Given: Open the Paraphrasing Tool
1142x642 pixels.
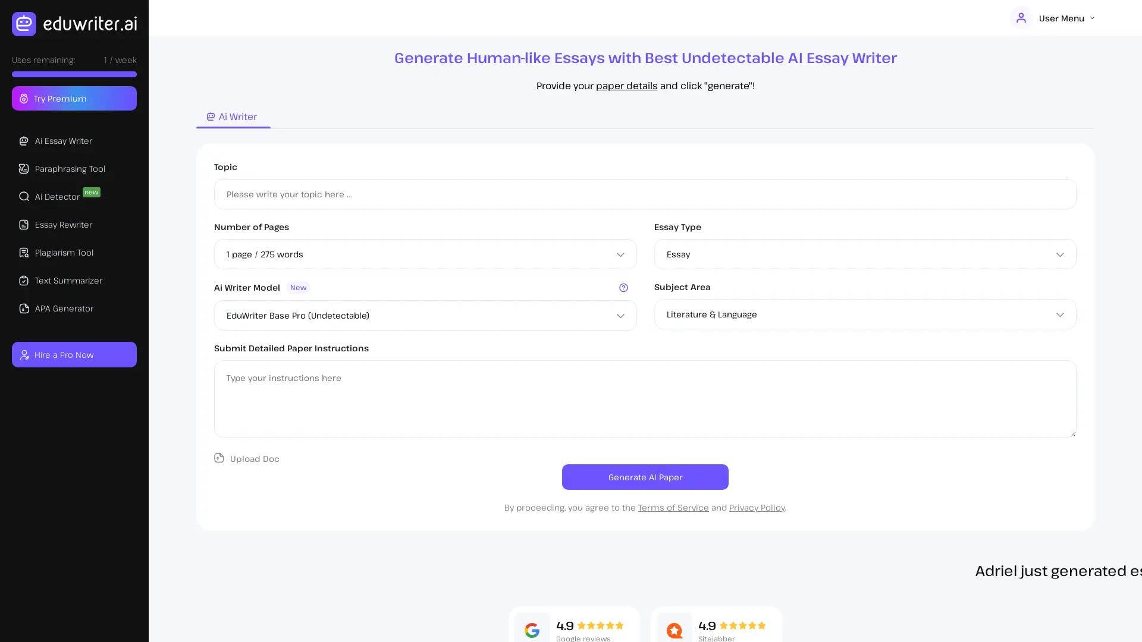Looking at the screenshot, I should (70, 169).
